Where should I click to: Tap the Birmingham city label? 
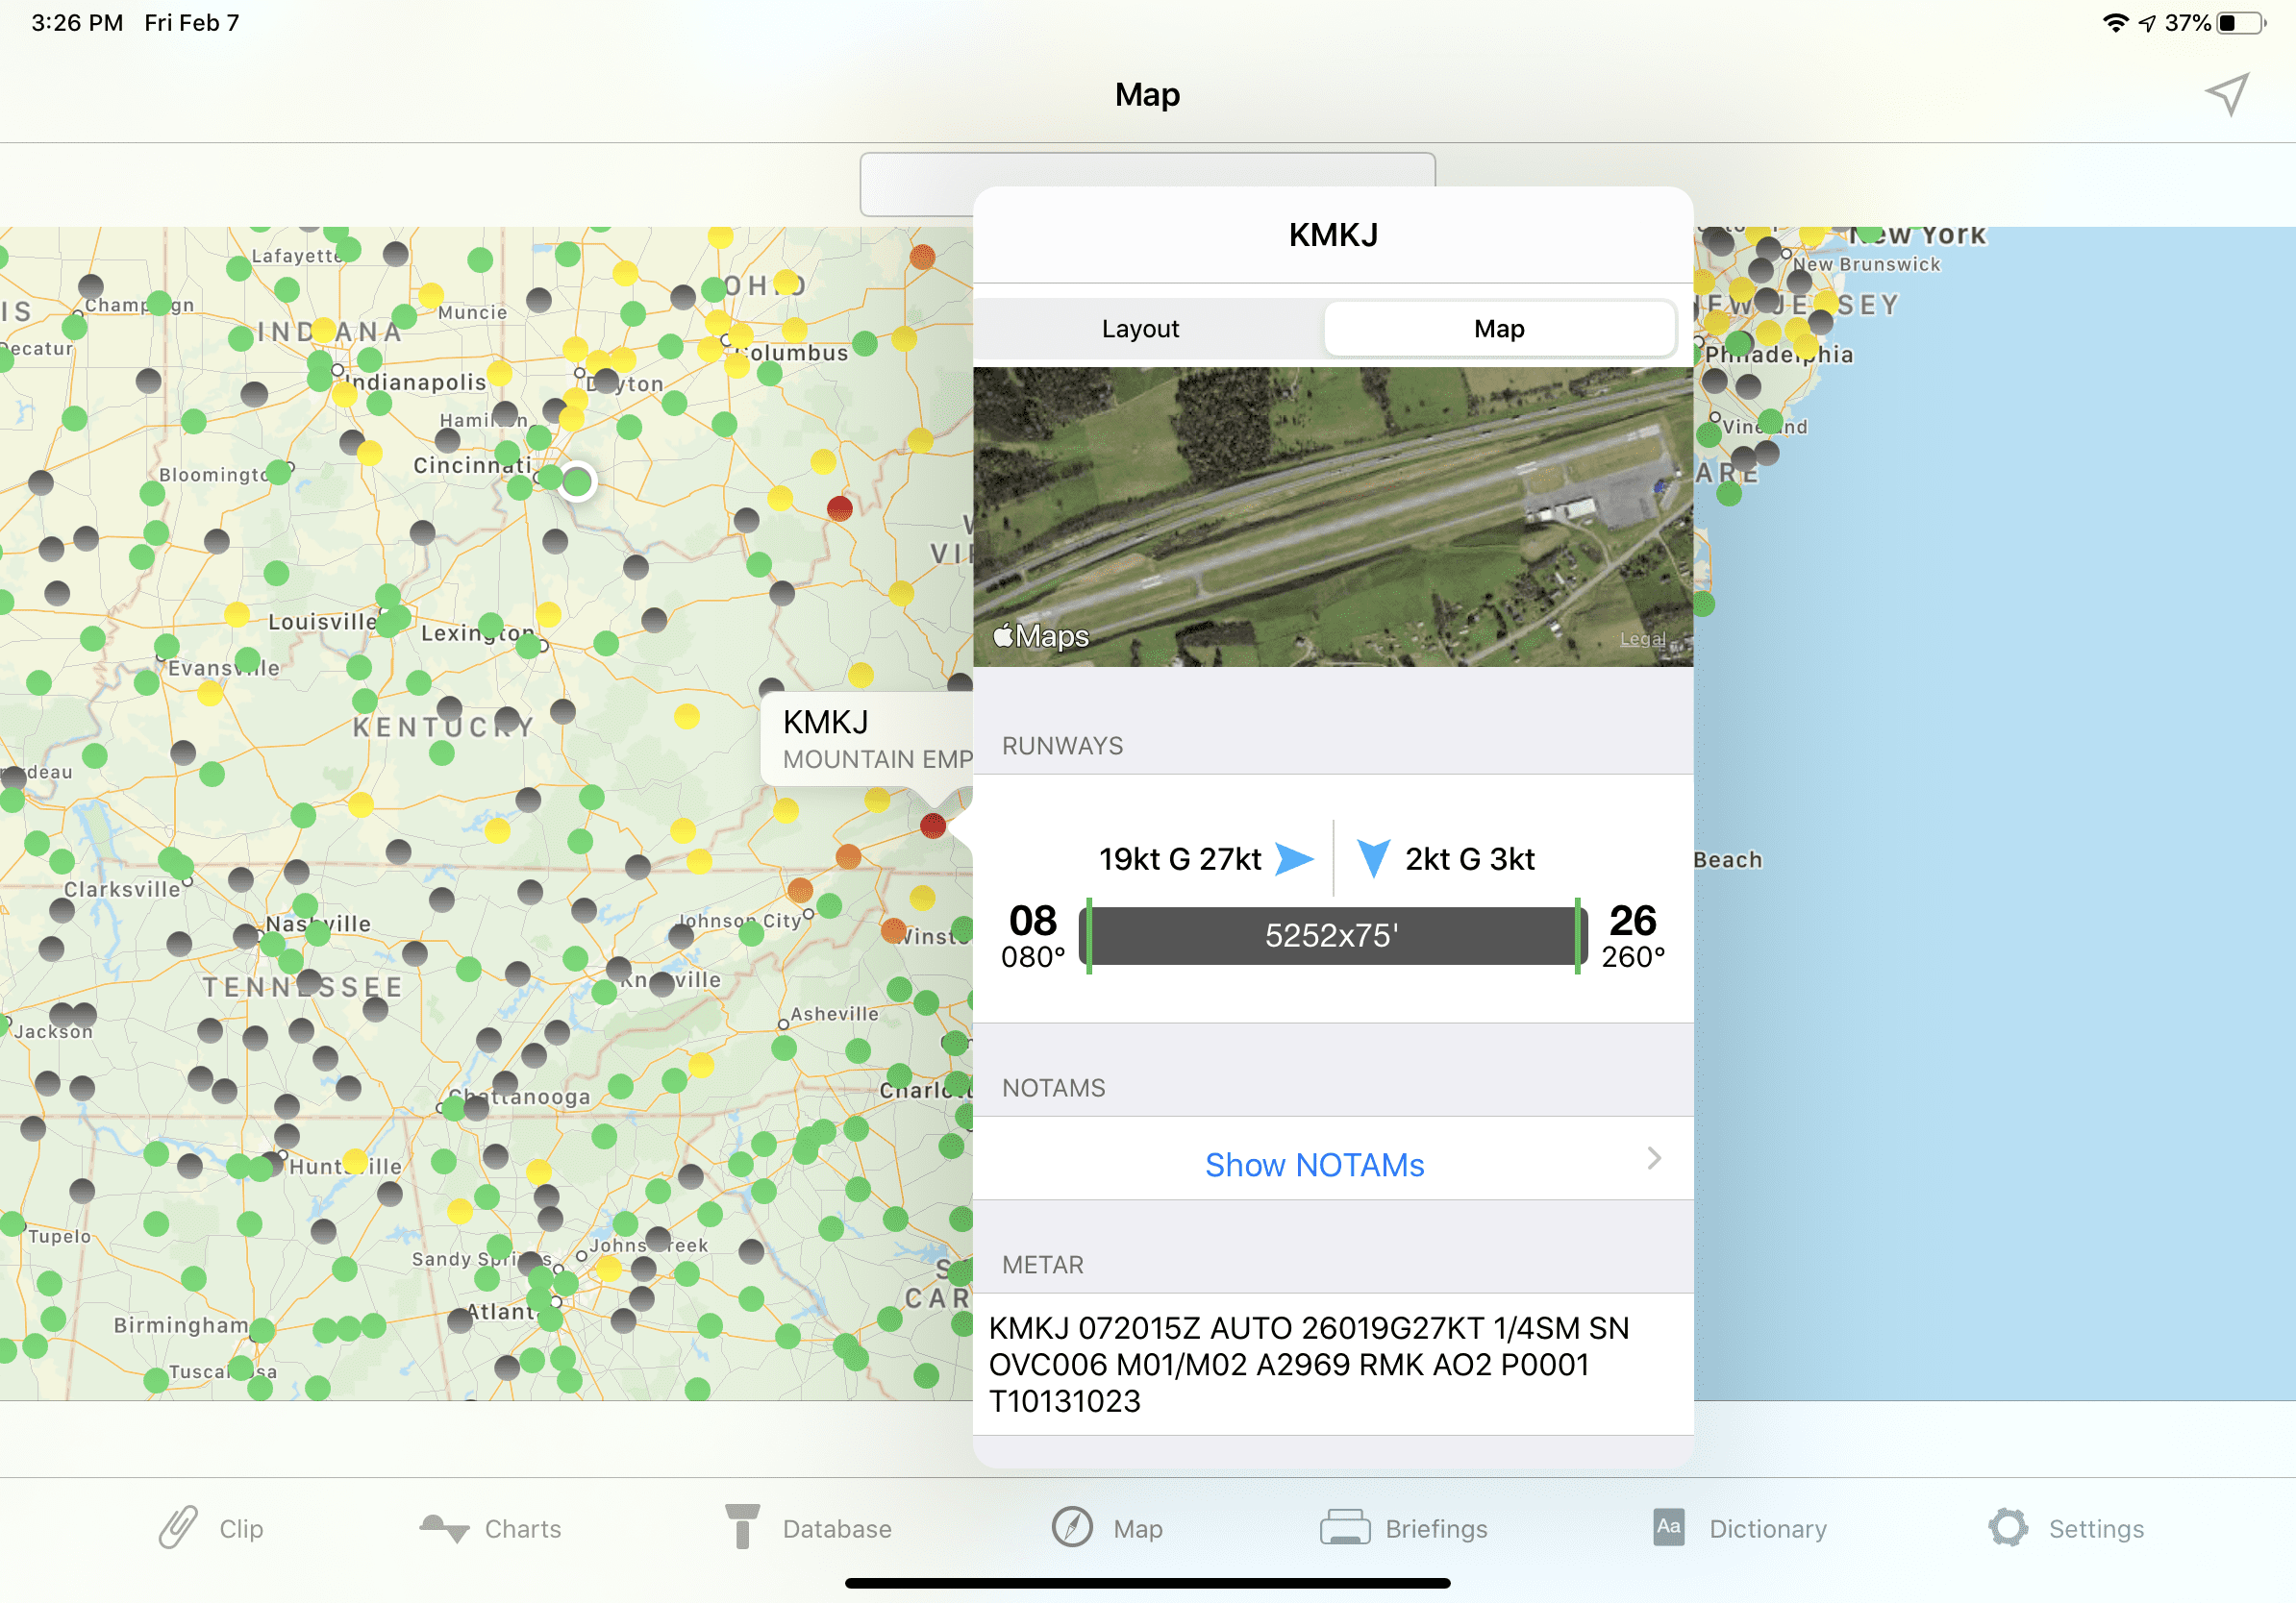181,1325
